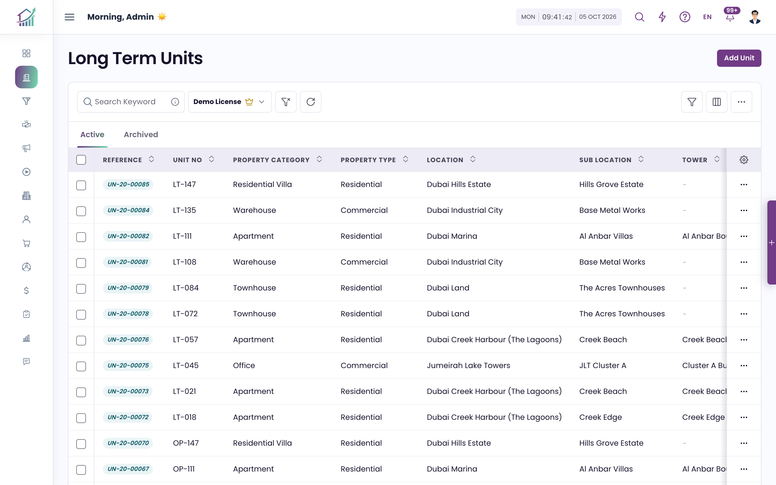This screenshot has width=776, height=485.
Task: Open the megaphone marketing icon in sidebar
Action: point(26,148)
